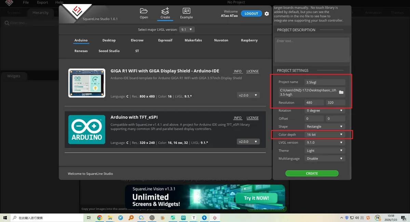Click the blue shield security tray icon

pyautogui.click(x=347, y=218)
